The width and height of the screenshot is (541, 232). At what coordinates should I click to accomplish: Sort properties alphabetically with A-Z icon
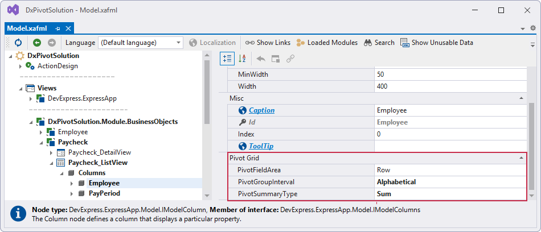(x=242, y=59)
